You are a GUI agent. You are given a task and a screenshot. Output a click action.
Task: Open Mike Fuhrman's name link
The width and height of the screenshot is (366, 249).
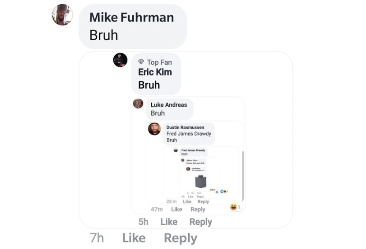point(132,18)
